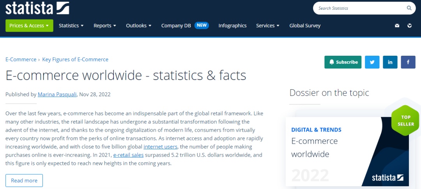The image size is (421, 189).
Task: Open E-commerce worldwide 2022 dossier card
Action: click(x=347, y=152)
